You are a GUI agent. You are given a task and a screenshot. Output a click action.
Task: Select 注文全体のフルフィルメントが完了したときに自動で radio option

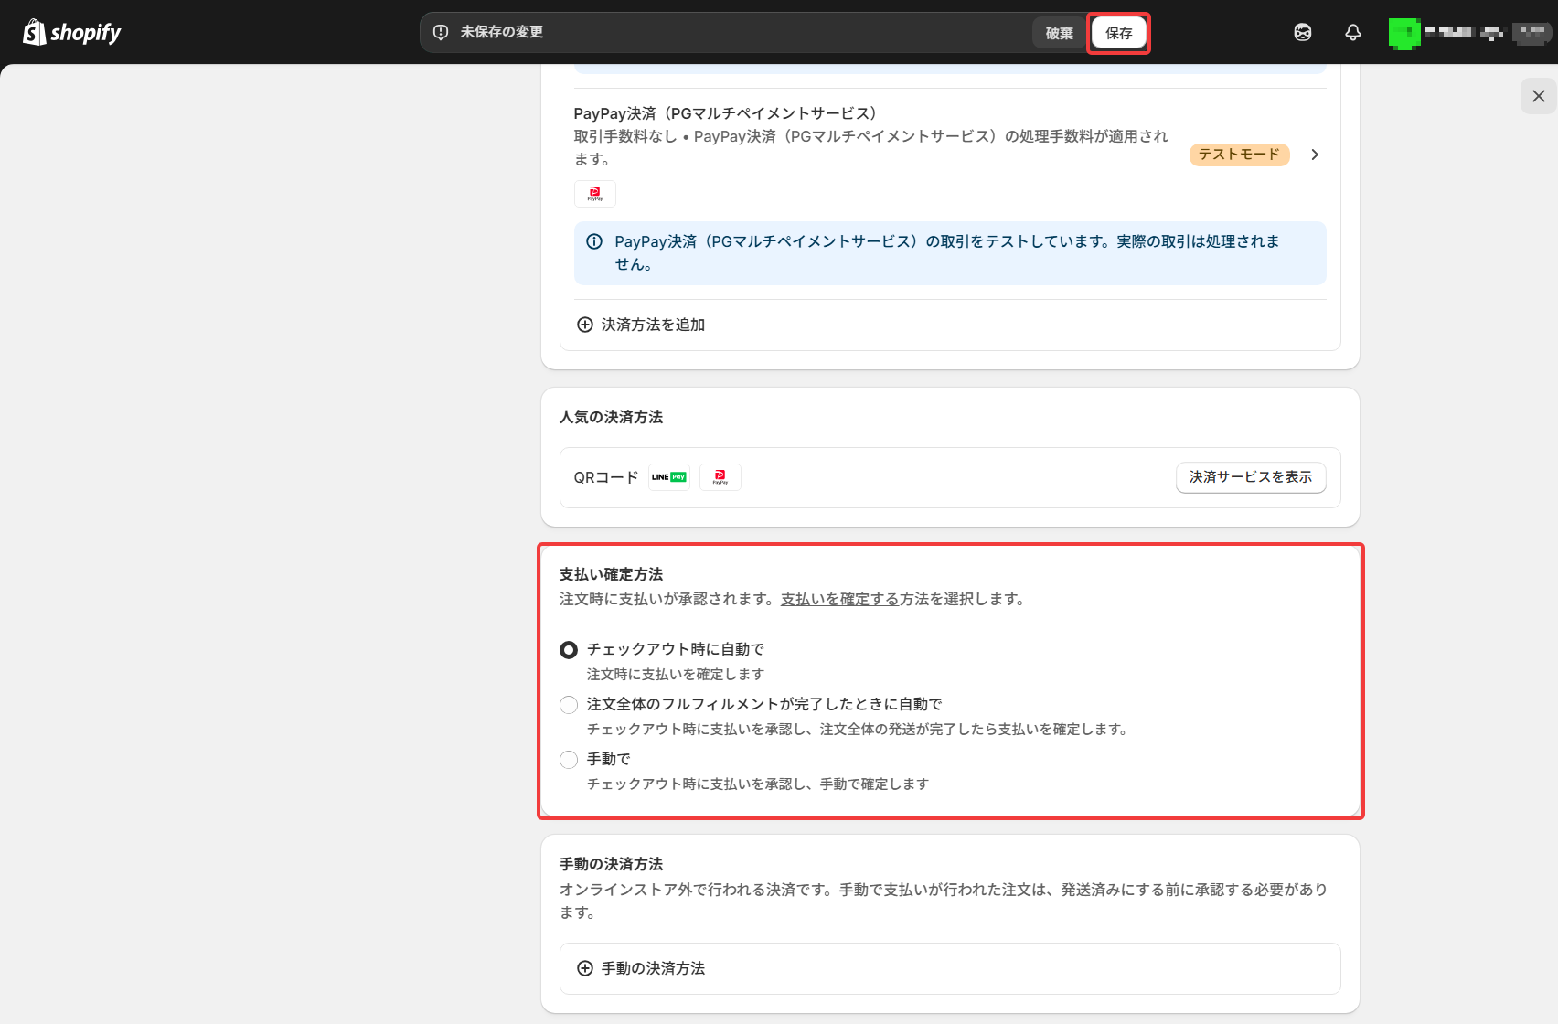tap(569, 705)
